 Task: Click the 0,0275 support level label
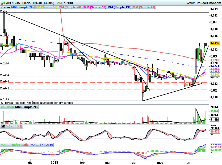tap(5, 64)
